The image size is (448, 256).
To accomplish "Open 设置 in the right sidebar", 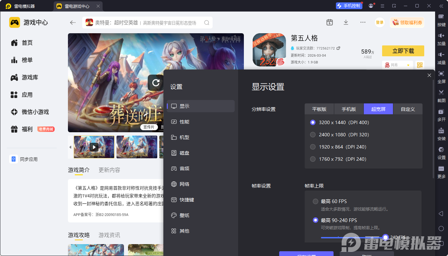I will 441,153.
